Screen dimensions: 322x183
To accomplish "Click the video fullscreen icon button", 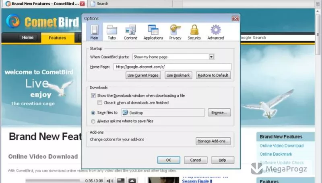I will (x=121, y=181).
